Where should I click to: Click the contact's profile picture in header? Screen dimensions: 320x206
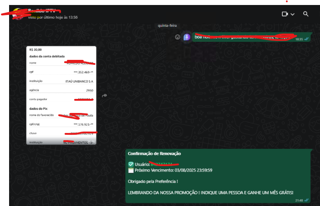[x=17, y=14]
